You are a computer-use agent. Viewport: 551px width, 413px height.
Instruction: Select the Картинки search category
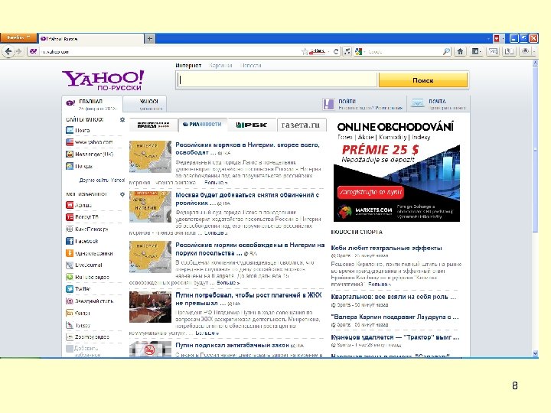click(x=220, y=65)
